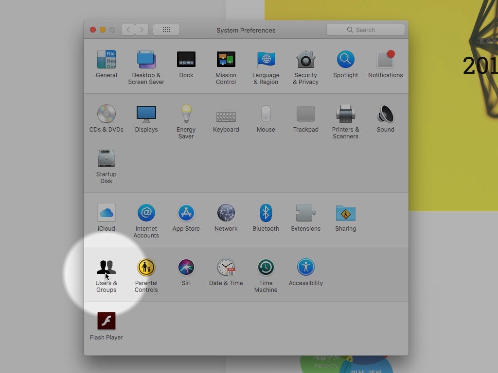Click the forward arrow navigation button
The width and height of the screenshot is (498, 373).
pos(142,30)
